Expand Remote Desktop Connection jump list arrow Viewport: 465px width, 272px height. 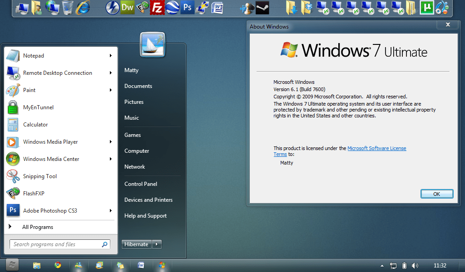(111, 73)
